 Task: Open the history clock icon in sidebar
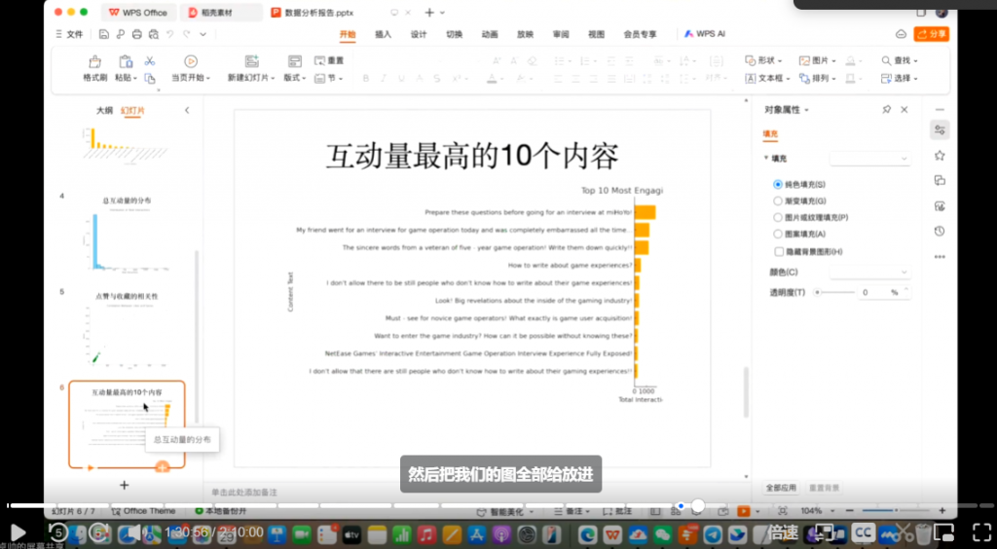(940, 231)
